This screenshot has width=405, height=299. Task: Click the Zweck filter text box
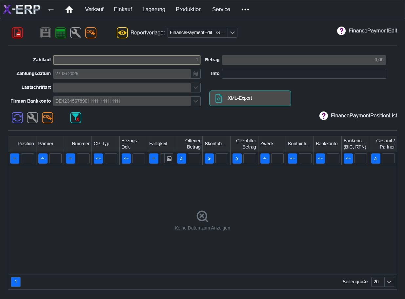coord(277,158)
